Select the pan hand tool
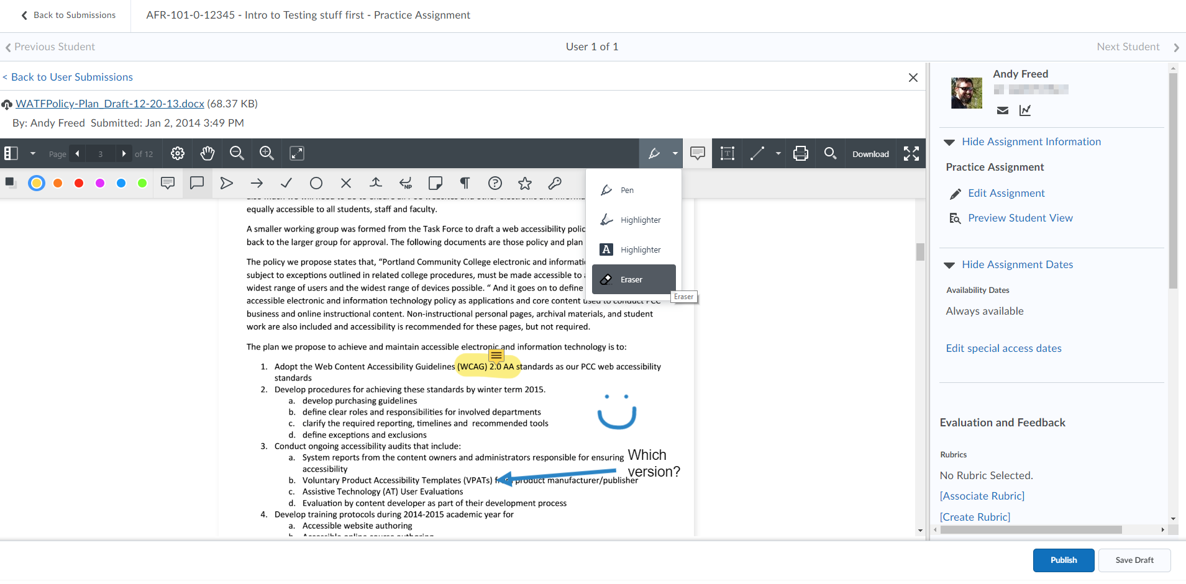1186x584 pixels. tap(207, 153)
